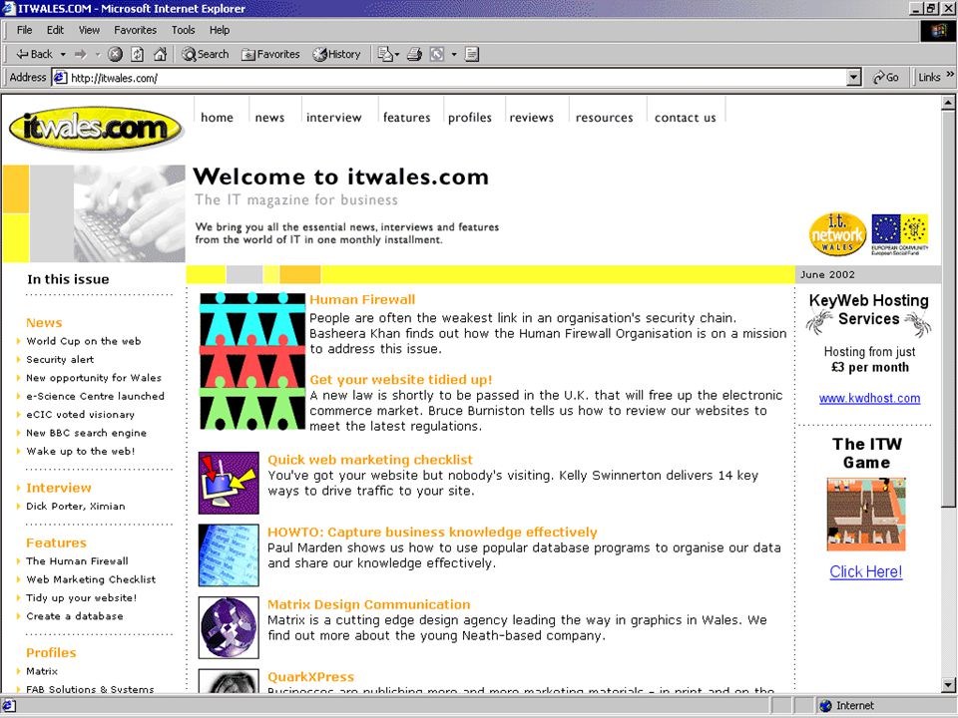958x718 pixels.
Task: Open the History toolbar button
Action: coord(336,54)
